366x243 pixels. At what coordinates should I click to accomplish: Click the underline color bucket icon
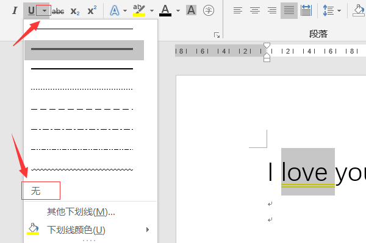[x=33, y=229]
